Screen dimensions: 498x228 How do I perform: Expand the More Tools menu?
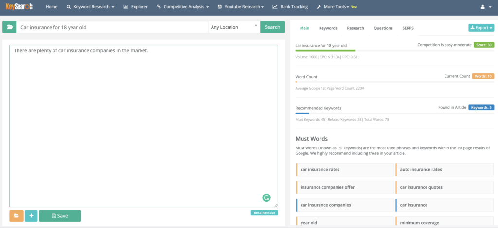point(337,7)
